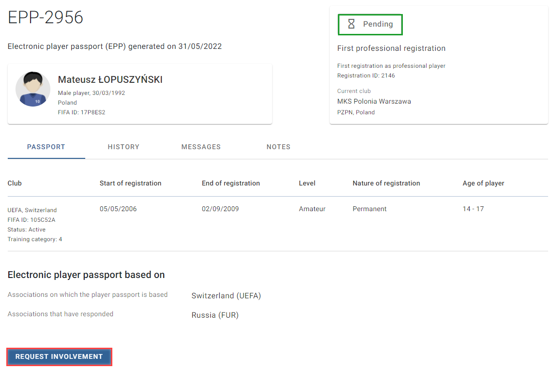Click Nature of registration column header
This screenshot has height=370, width=551.
click(x=386, y=183)
